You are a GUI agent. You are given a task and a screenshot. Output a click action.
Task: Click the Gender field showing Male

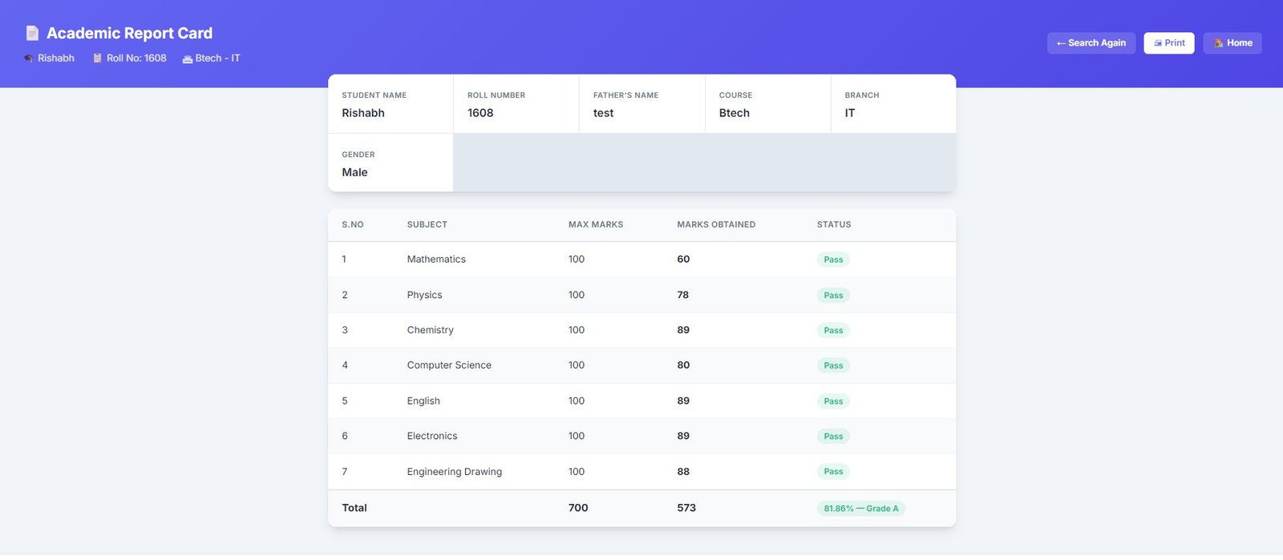(354, 172)
